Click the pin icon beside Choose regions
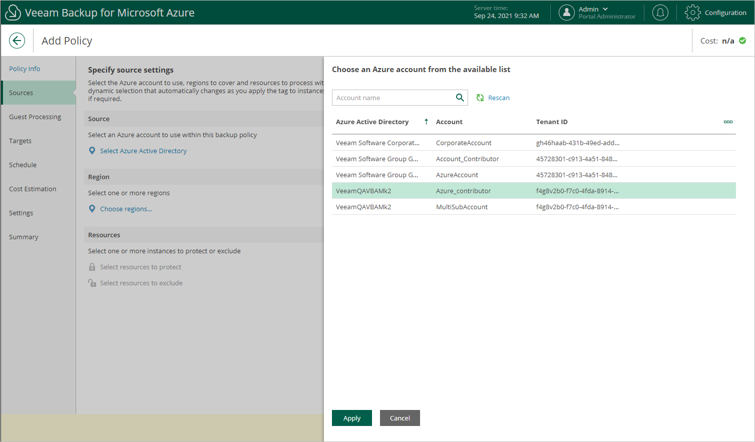This screenshot has height=442, width=755. click(92, 209)
